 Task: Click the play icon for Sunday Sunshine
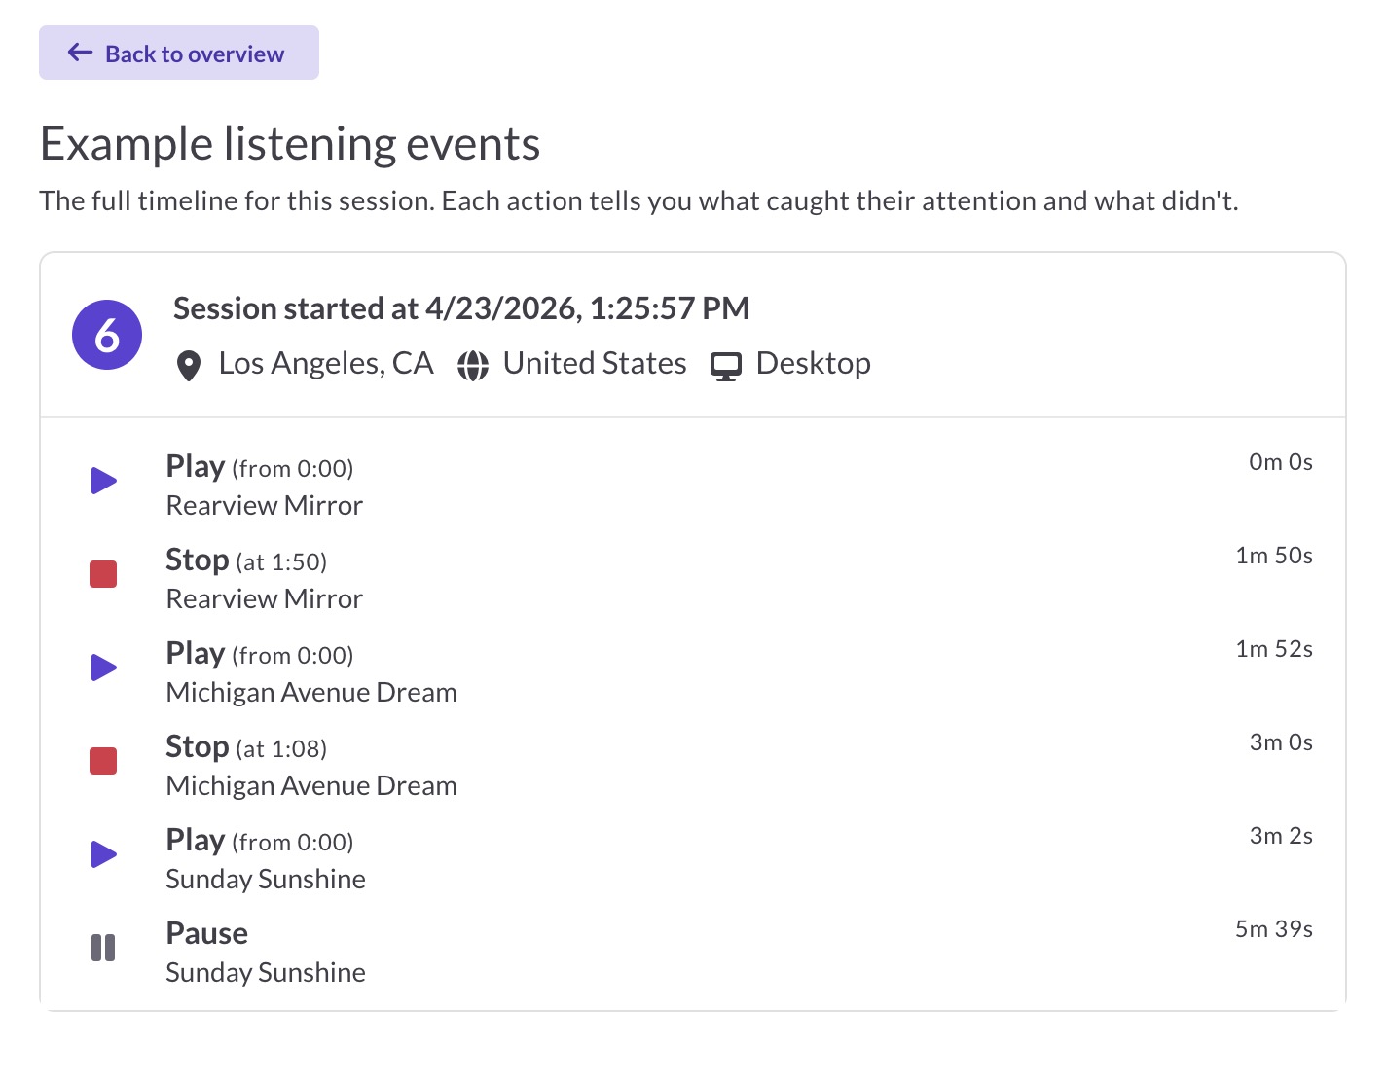coord(103,854)
